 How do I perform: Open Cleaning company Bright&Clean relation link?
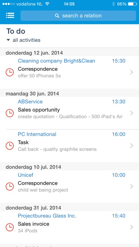coord(56,61)
